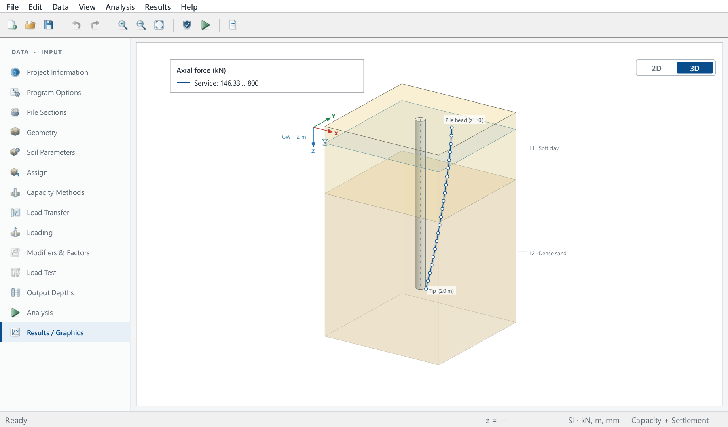The height and width of the screenshot is (427, 728).
Task: Click the Tip (20 m) label
Action: [441, 291]
